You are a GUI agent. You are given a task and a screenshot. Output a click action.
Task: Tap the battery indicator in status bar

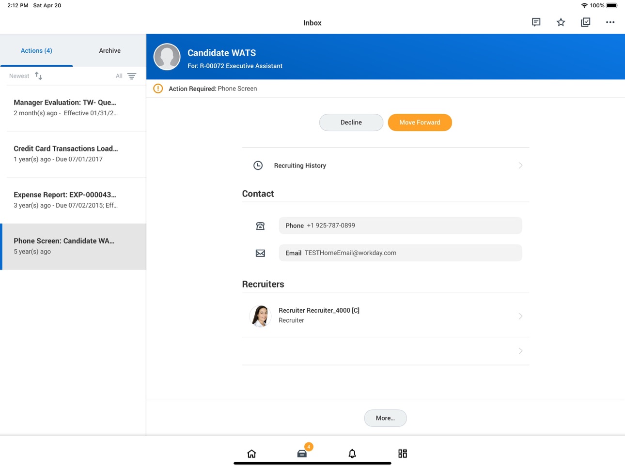tap(612, 5)
